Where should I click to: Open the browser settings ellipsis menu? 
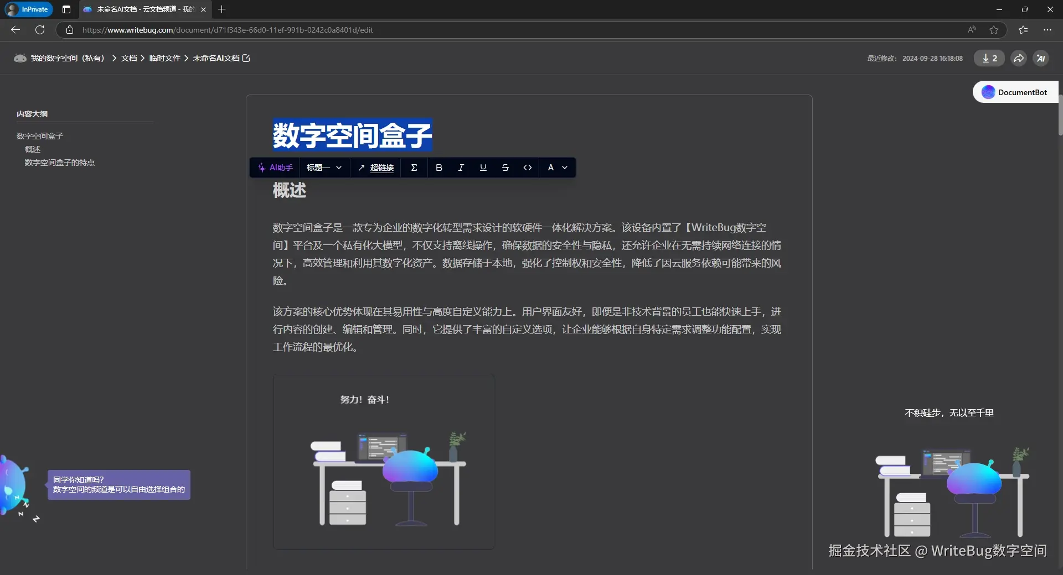pyautogui.click(x=1047, y=30)
